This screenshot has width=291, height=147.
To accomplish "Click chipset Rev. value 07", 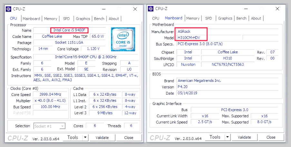I will 272,52.
